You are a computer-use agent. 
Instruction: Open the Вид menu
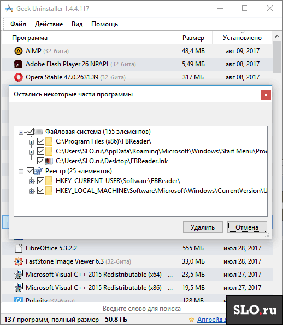77,24
